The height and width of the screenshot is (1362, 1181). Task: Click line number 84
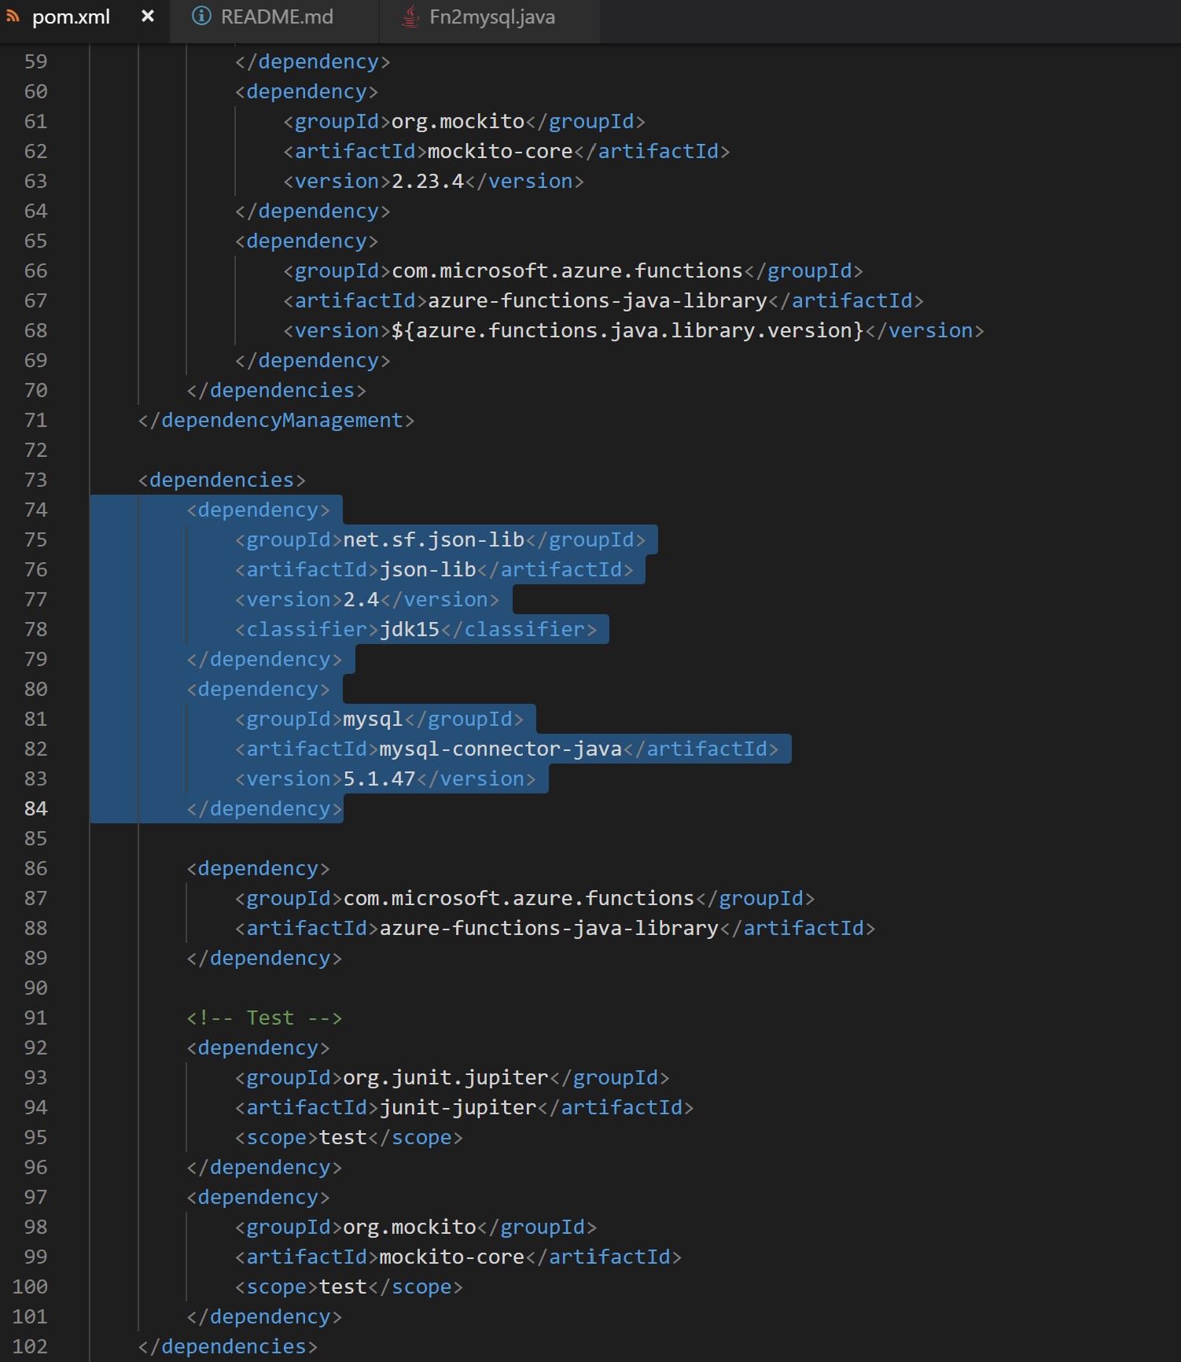36,808
